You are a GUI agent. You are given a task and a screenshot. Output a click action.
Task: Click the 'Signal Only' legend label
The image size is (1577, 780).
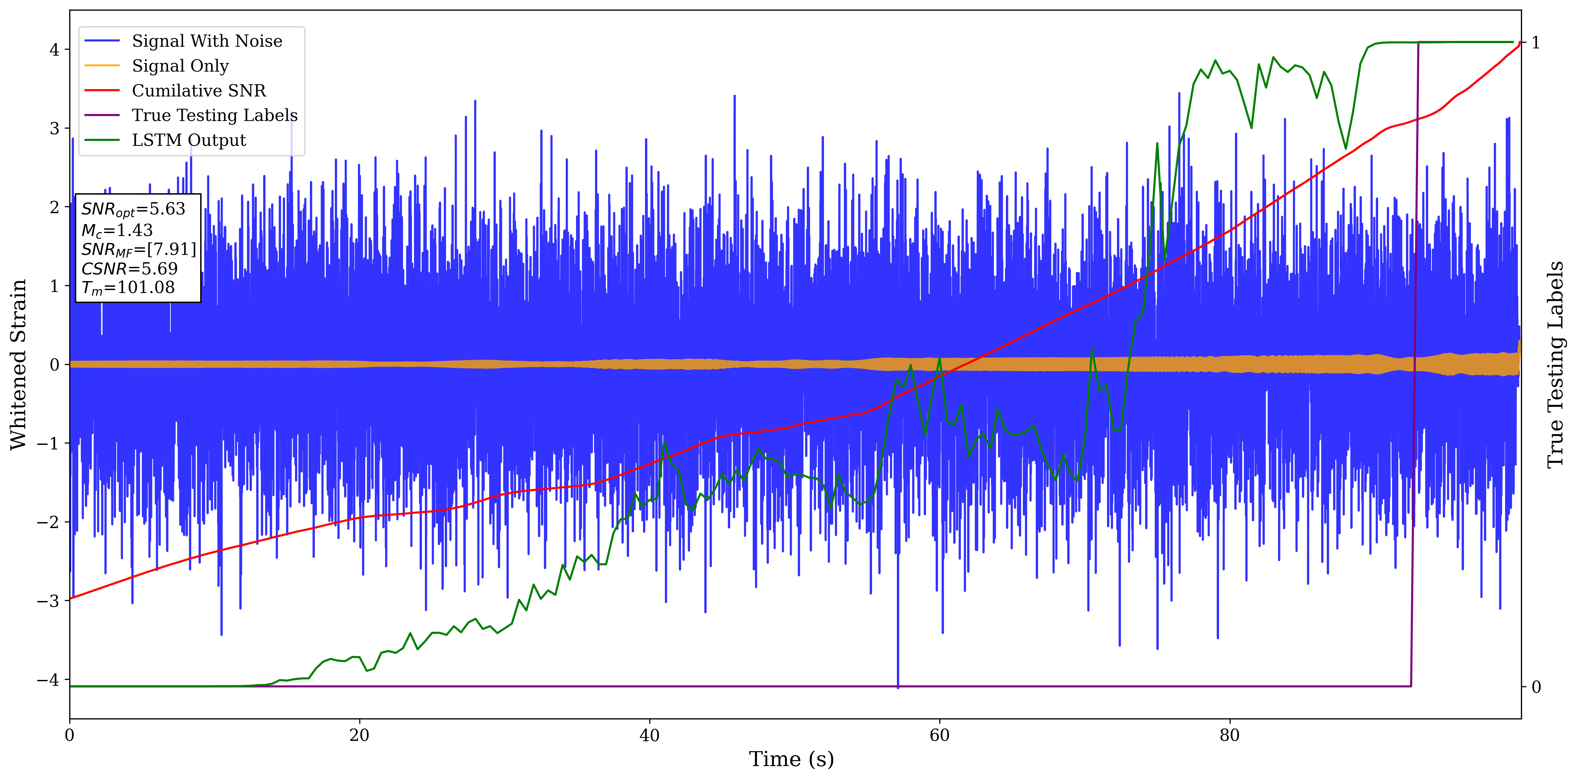pos(180,66)
